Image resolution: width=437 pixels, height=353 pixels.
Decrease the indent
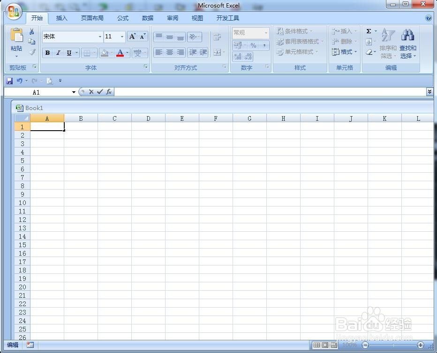[x=193, y=52]
